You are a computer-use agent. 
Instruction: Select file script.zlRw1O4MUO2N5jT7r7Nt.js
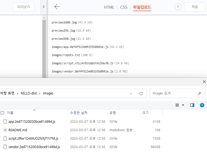click(x=33, y=138)
